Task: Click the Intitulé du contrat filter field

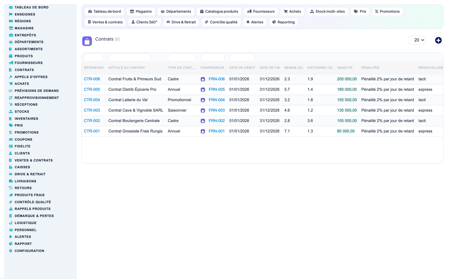Action: pyautogui.click(x=130, y=57)
